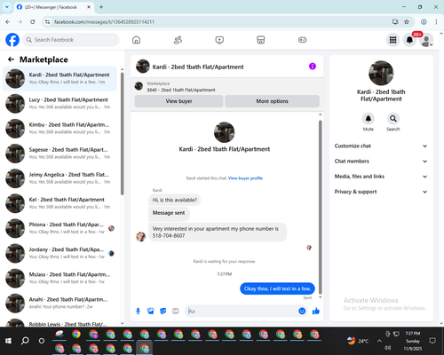This screenshot has width=444, height=355.
Task: Click the phone number message bubble
Action: 218,233
